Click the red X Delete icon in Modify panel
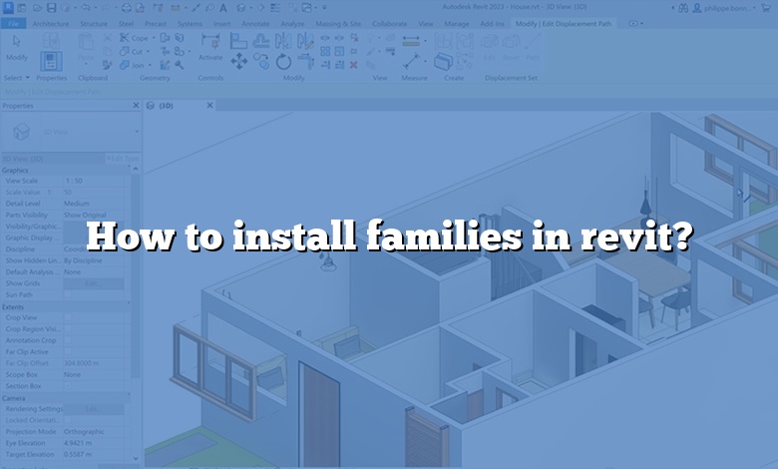Image resolution: width=778 pixels, height=469 pixels. (353, 65)
